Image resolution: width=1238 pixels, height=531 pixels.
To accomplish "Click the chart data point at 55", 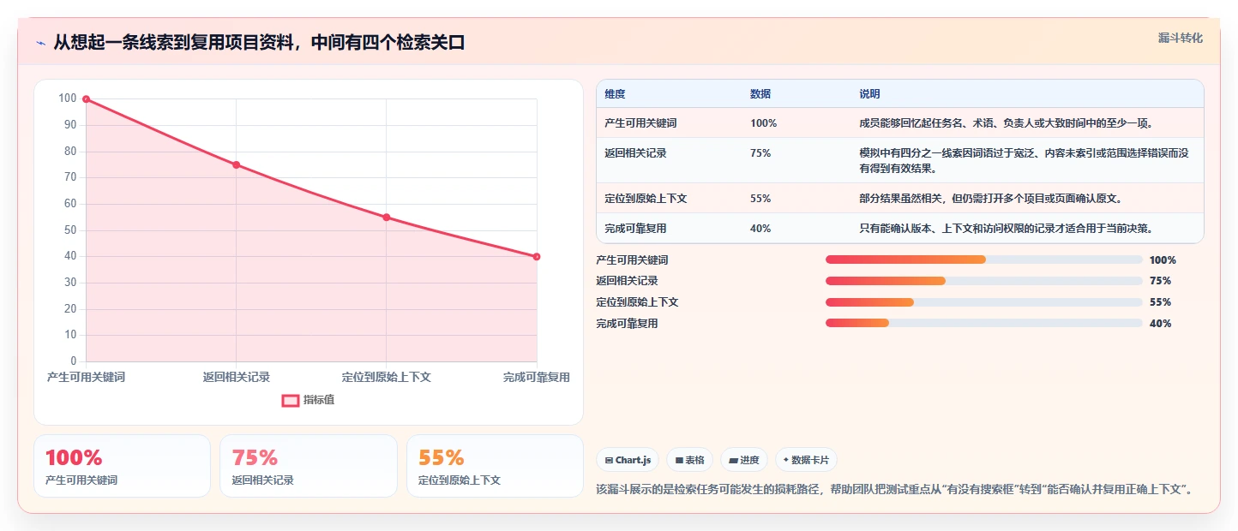I will point(387,218).
